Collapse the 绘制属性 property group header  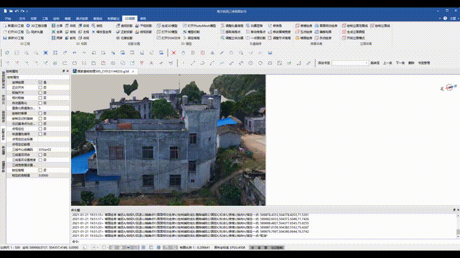click(x=15, y=77)
